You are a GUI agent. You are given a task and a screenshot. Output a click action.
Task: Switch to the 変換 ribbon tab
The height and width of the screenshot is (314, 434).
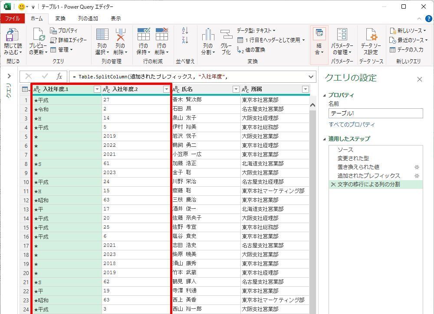60,19
